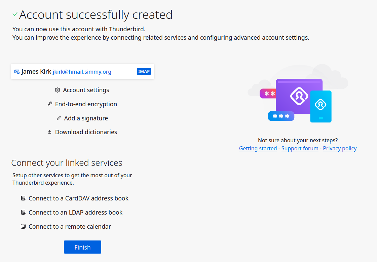Viewport: 377px width, 262px height.
Task: Click the remote calendar icon
Action: (23, 227)
